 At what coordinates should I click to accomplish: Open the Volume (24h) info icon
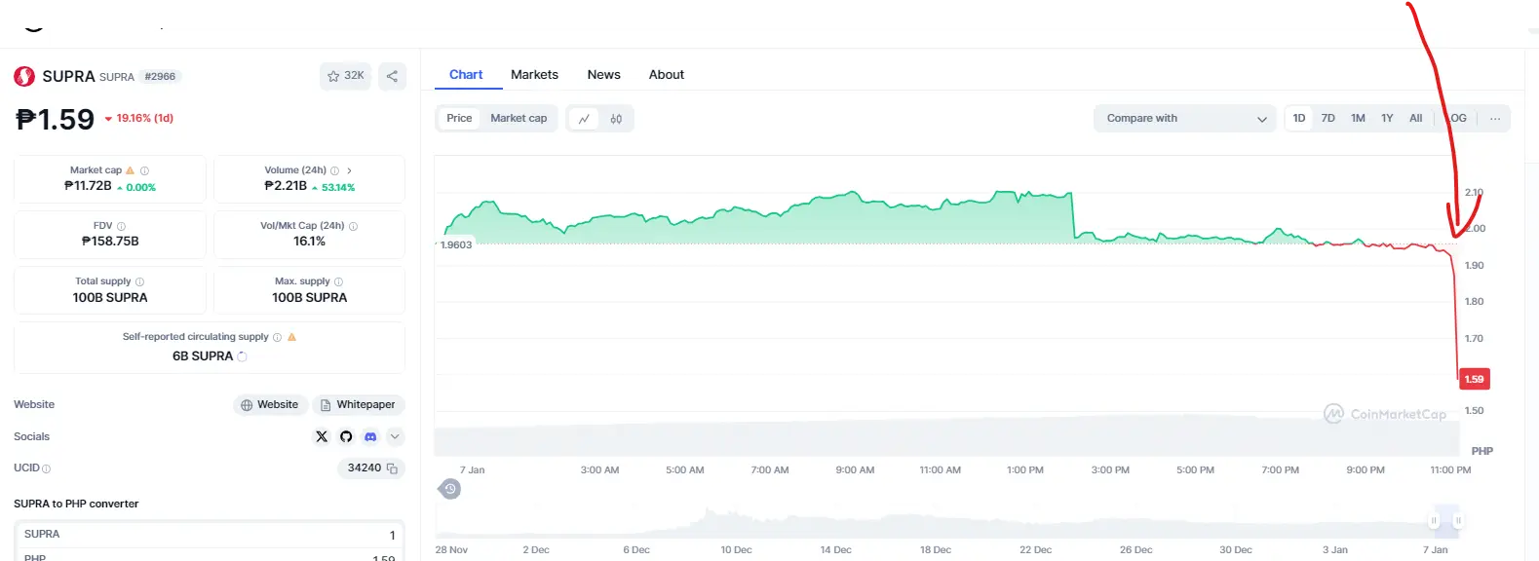[335, 170]
